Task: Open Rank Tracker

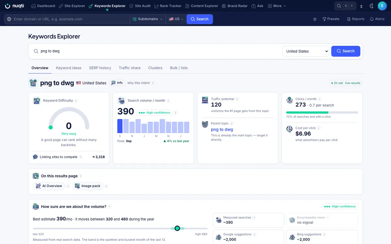Action: tap(168, 6)
